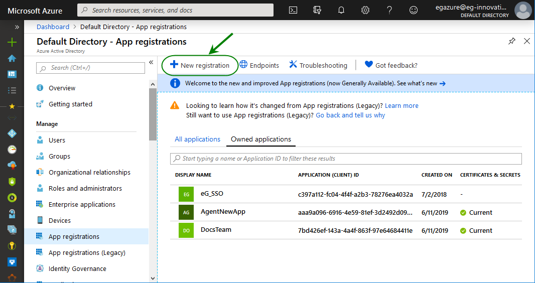
Task: Follow the See what's new arrow
Action: [443, 83]
